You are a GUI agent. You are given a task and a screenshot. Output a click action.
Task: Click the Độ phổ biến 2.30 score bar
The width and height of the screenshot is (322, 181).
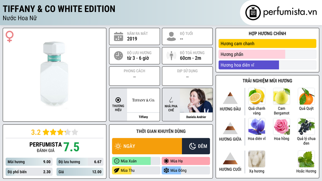29,172
